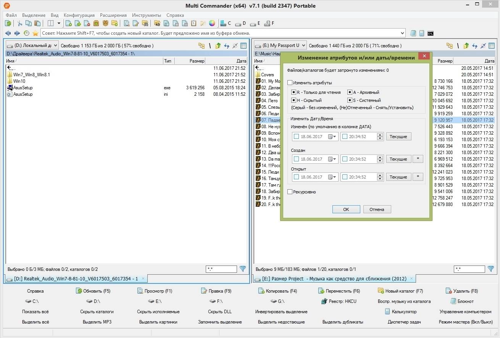Open the history clock icon
Screen dimensions: 500x338
pyautogui.click(x=26, y=33)
